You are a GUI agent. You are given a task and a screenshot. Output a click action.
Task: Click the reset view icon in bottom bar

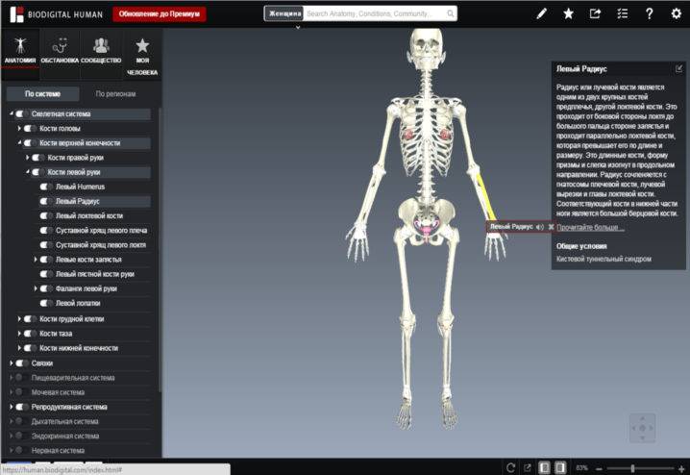(x=511, y=467)
